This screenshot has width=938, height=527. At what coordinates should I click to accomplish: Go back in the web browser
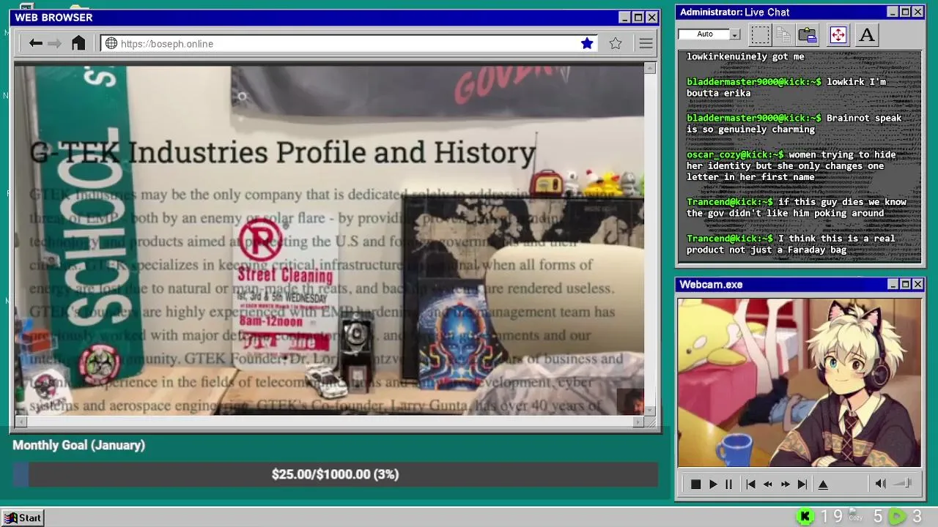pyautogui.click(x=35, y=43)
